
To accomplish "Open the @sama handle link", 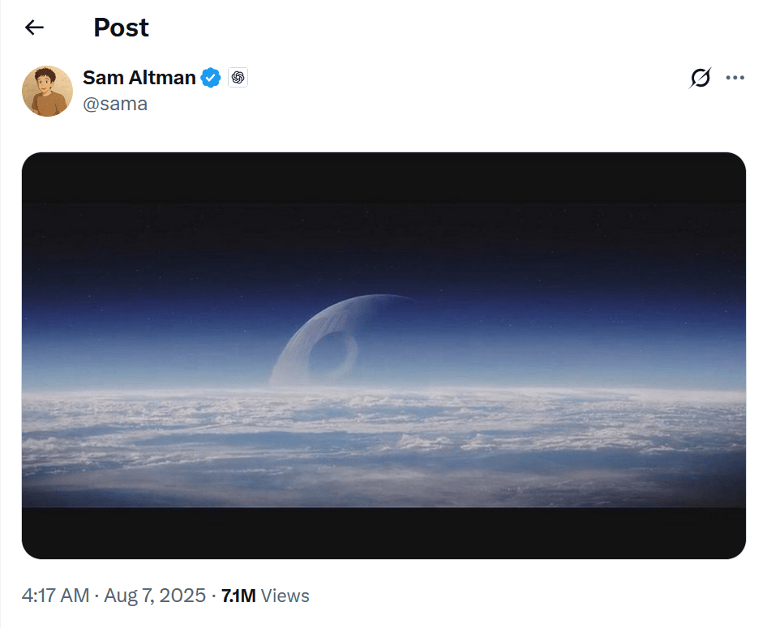I will [115, 104].
